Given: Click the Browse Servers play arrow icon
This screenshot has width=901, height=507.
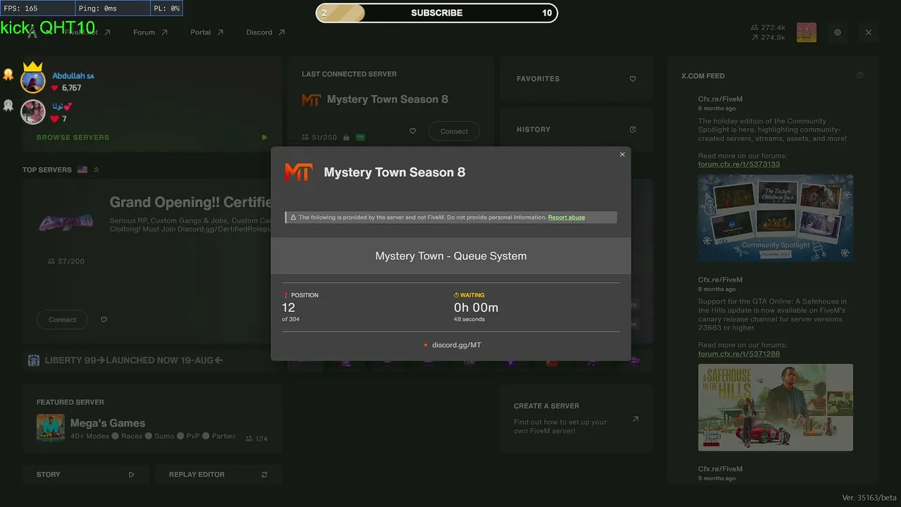Looking at the screenshot, I should (x=265, y=137).
